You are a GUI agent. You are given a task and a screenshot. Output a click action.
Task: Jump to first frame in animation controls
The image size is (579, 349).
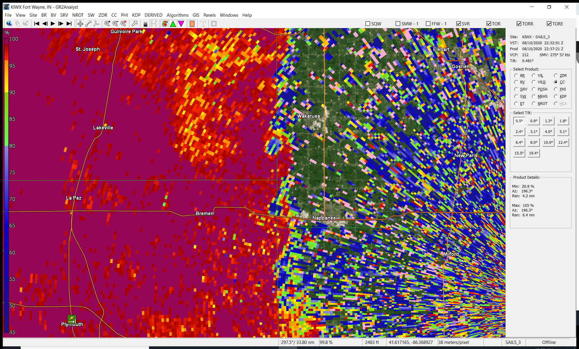(37, 24)
